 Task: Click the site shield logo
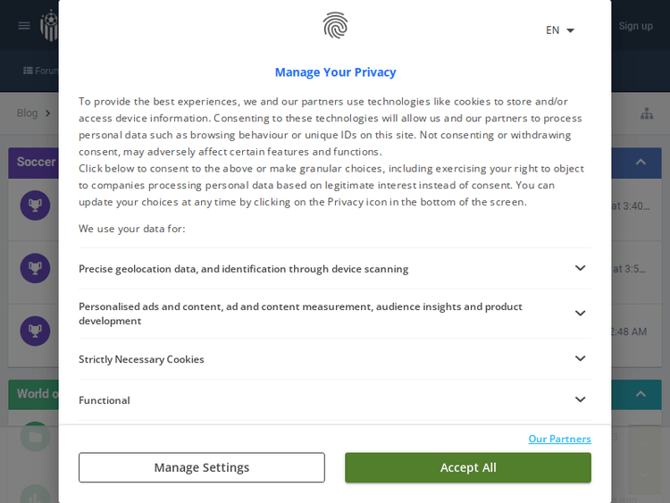point(49,26)
